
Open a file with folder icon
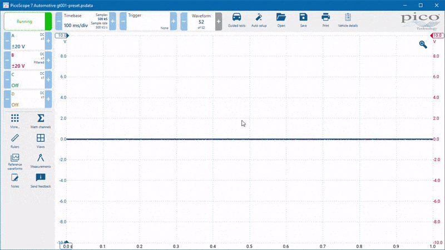coord(281,20)
